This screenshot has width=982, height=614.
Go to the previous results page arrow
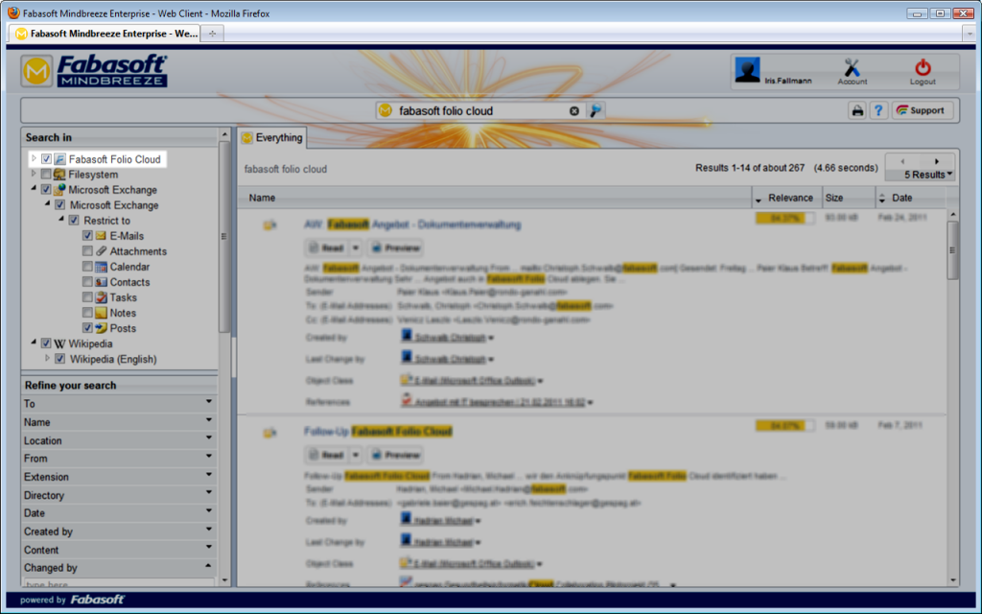point(902,161)
